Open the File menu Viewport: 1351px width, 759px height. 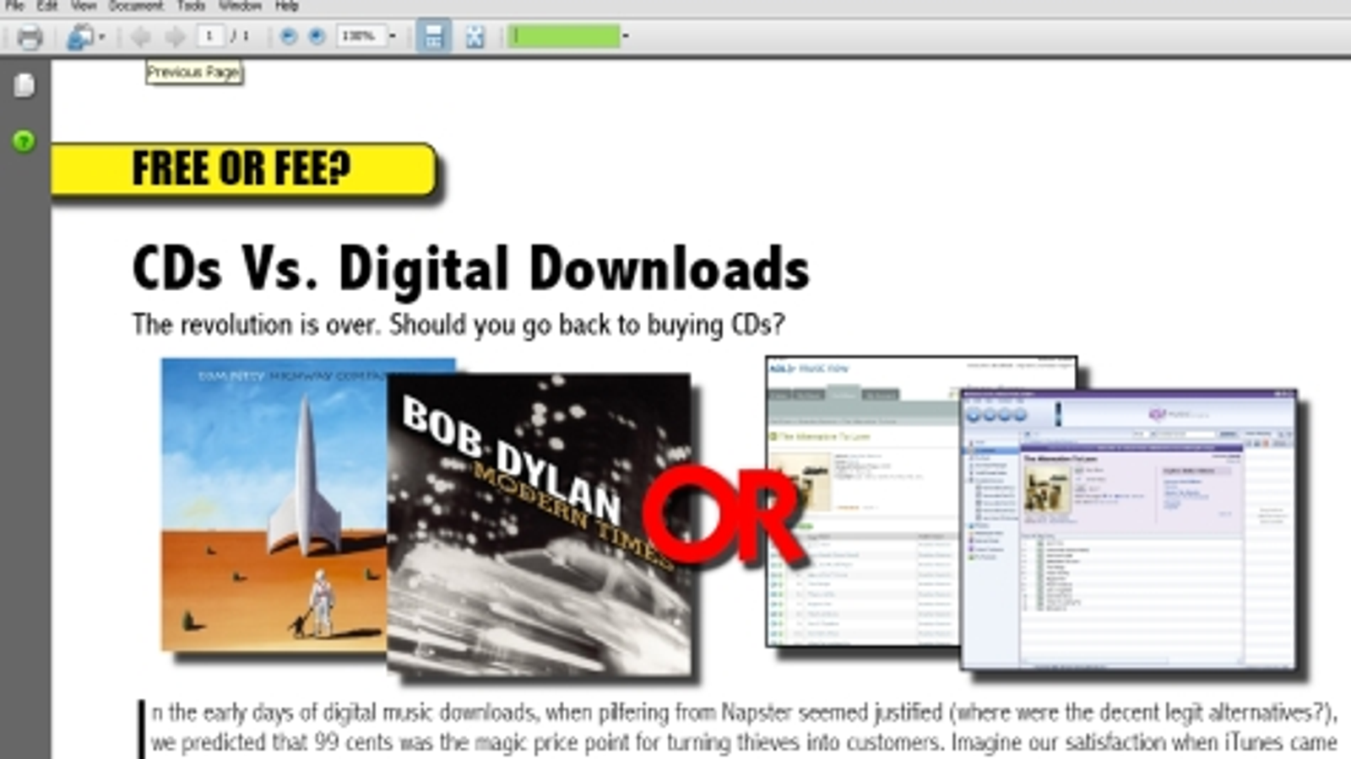pos(14,5)
